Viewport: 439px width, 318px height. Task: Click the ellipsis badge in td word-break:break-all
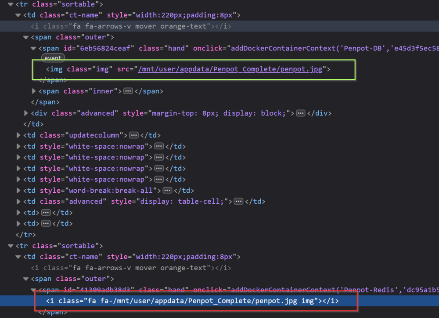tap(167, 191)
